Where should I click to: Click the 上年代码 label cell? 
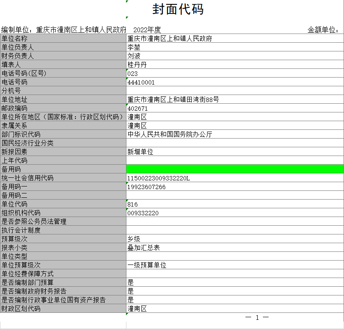click(x=63, y=160)
